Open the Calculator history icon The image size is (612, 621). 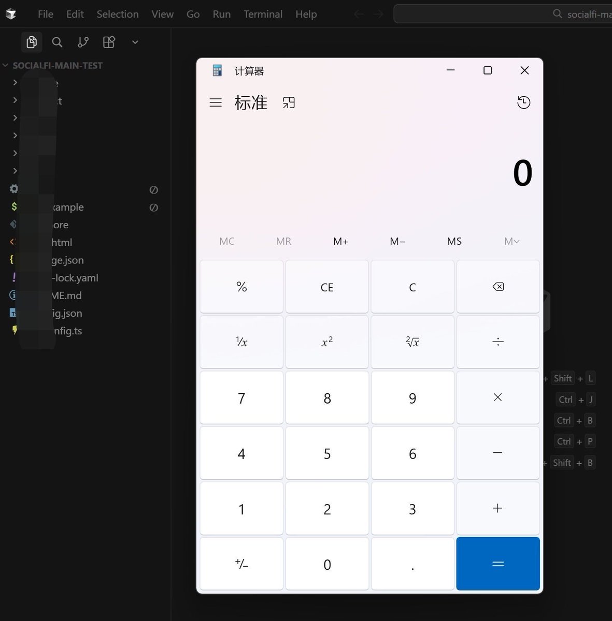pyautogui.click(x=524, y=102)
